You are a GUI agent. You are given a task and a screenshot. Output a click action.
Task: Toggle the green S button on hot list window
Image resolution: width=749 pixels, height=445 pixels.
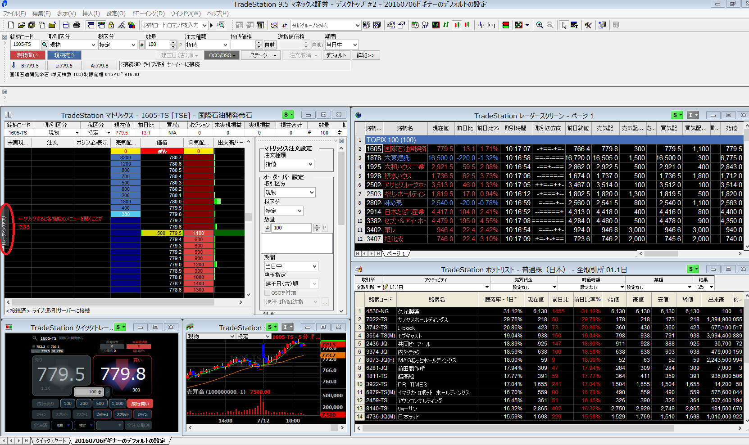point(693,269)
